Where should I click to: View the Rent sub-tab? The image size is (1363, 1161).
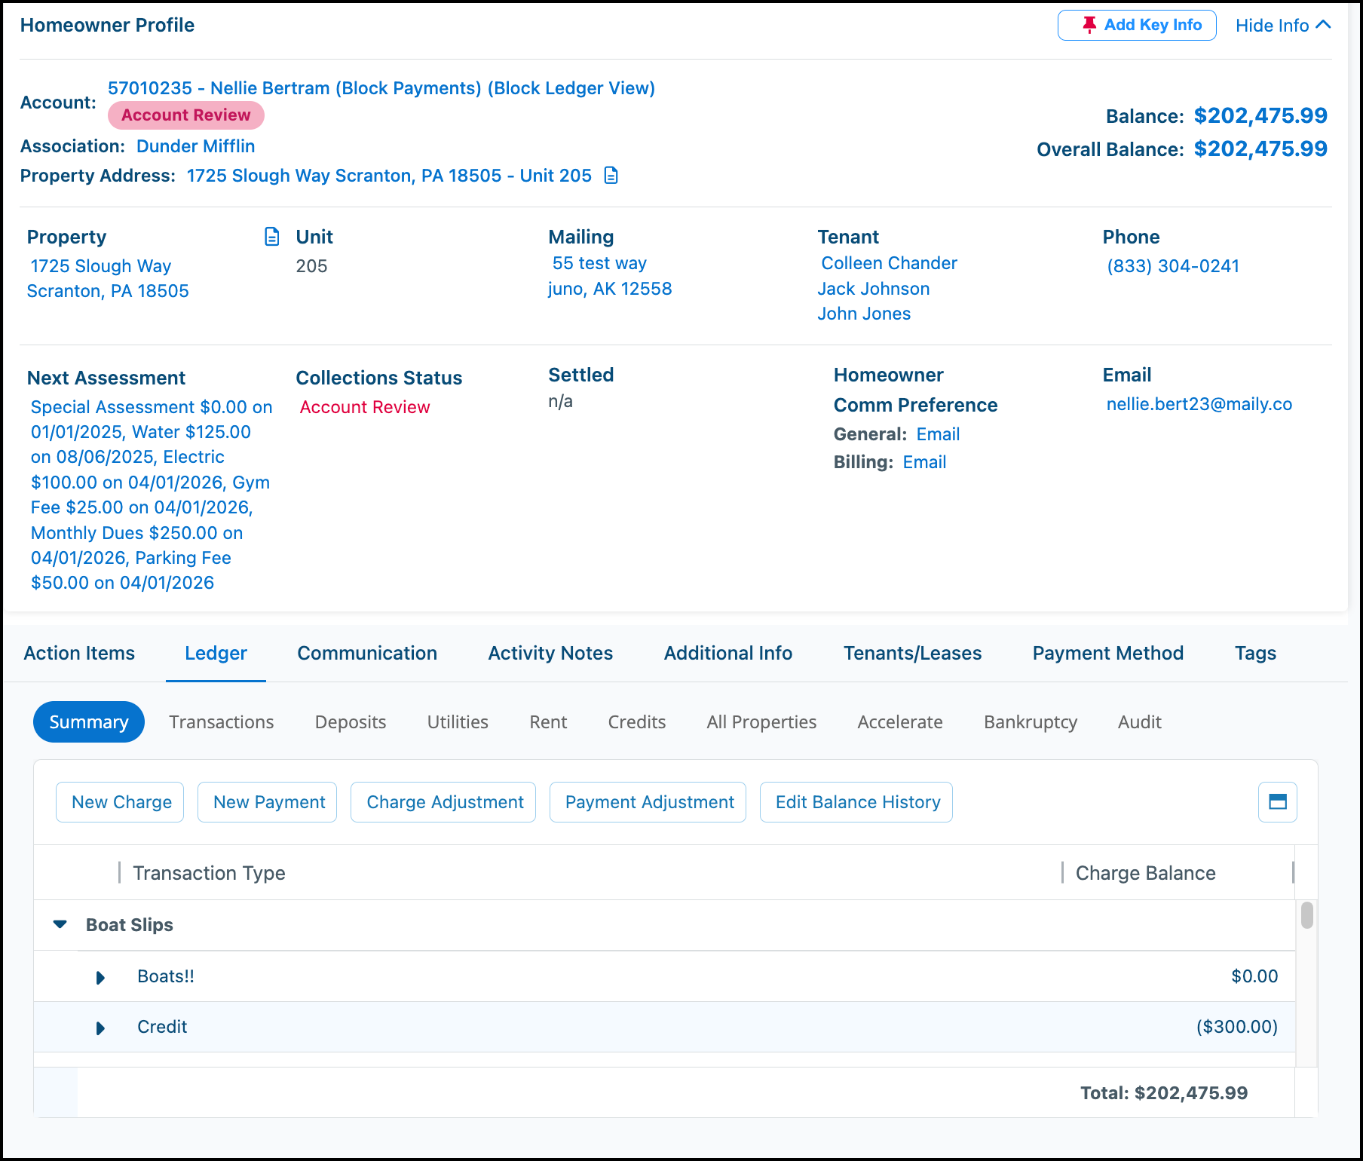click(x=548, y=722)
